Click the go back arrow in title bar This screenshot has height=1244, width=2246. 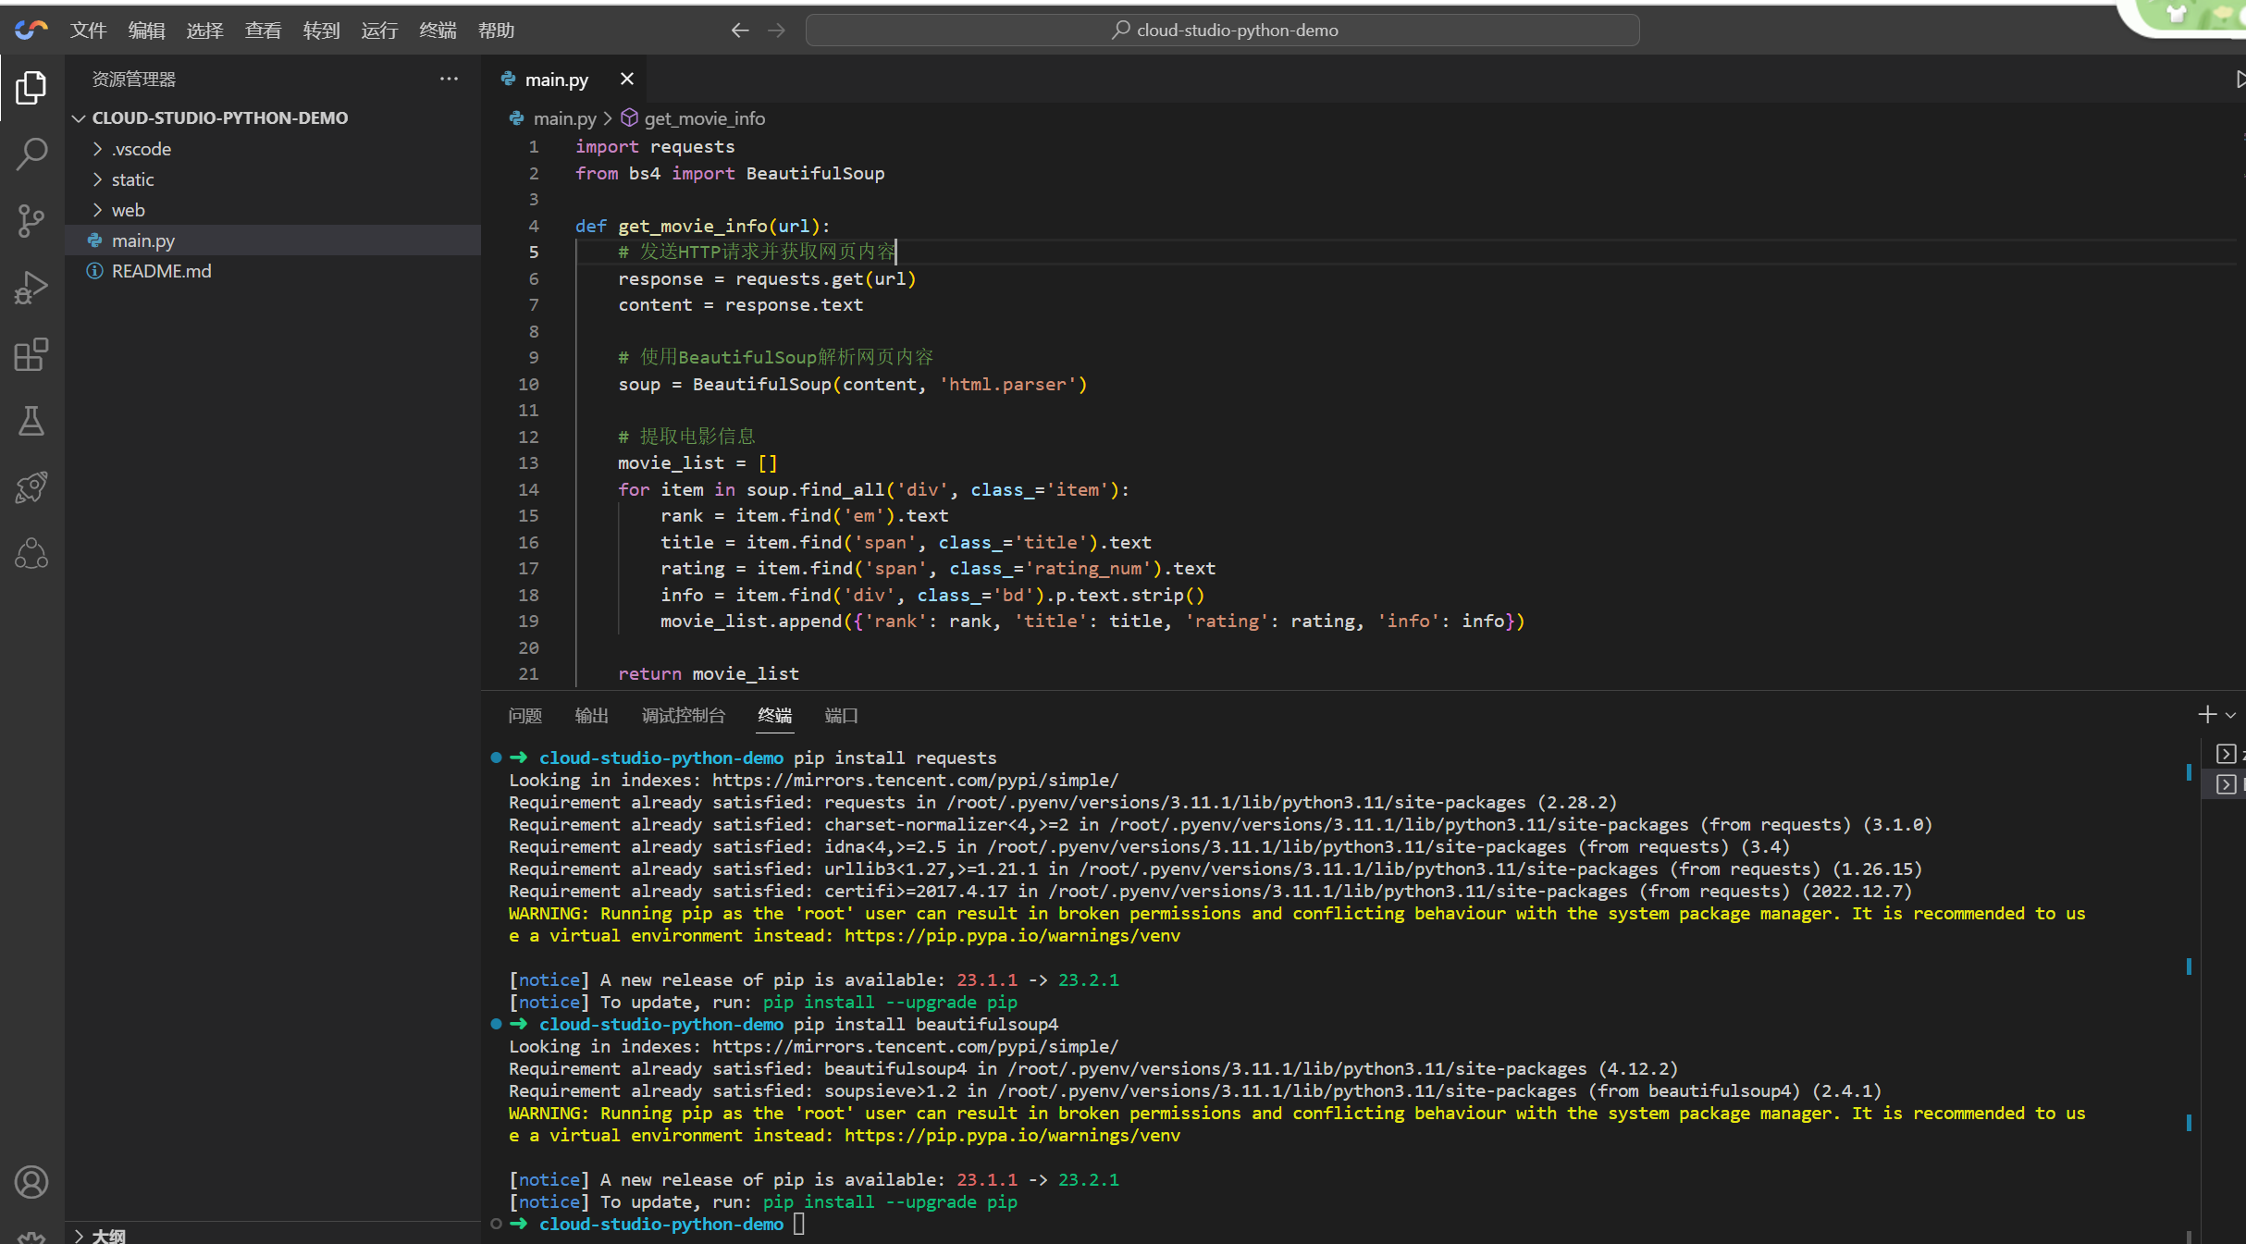739,31
